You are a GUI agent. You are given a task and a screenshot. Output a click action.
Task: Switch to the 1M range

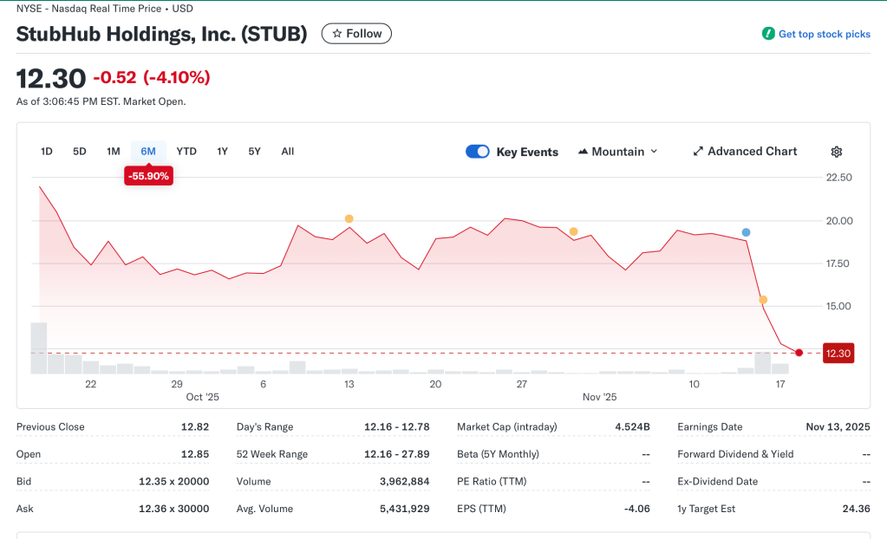click(x=114, y=152)
